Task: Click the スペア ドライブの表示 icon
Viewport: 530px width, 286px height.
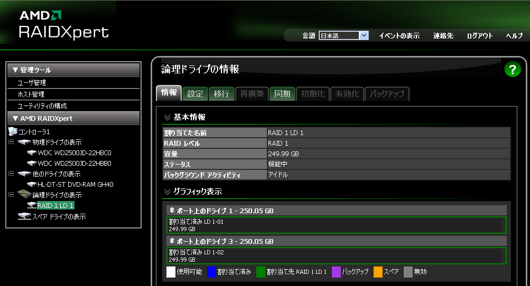Action: click(24, 216)
